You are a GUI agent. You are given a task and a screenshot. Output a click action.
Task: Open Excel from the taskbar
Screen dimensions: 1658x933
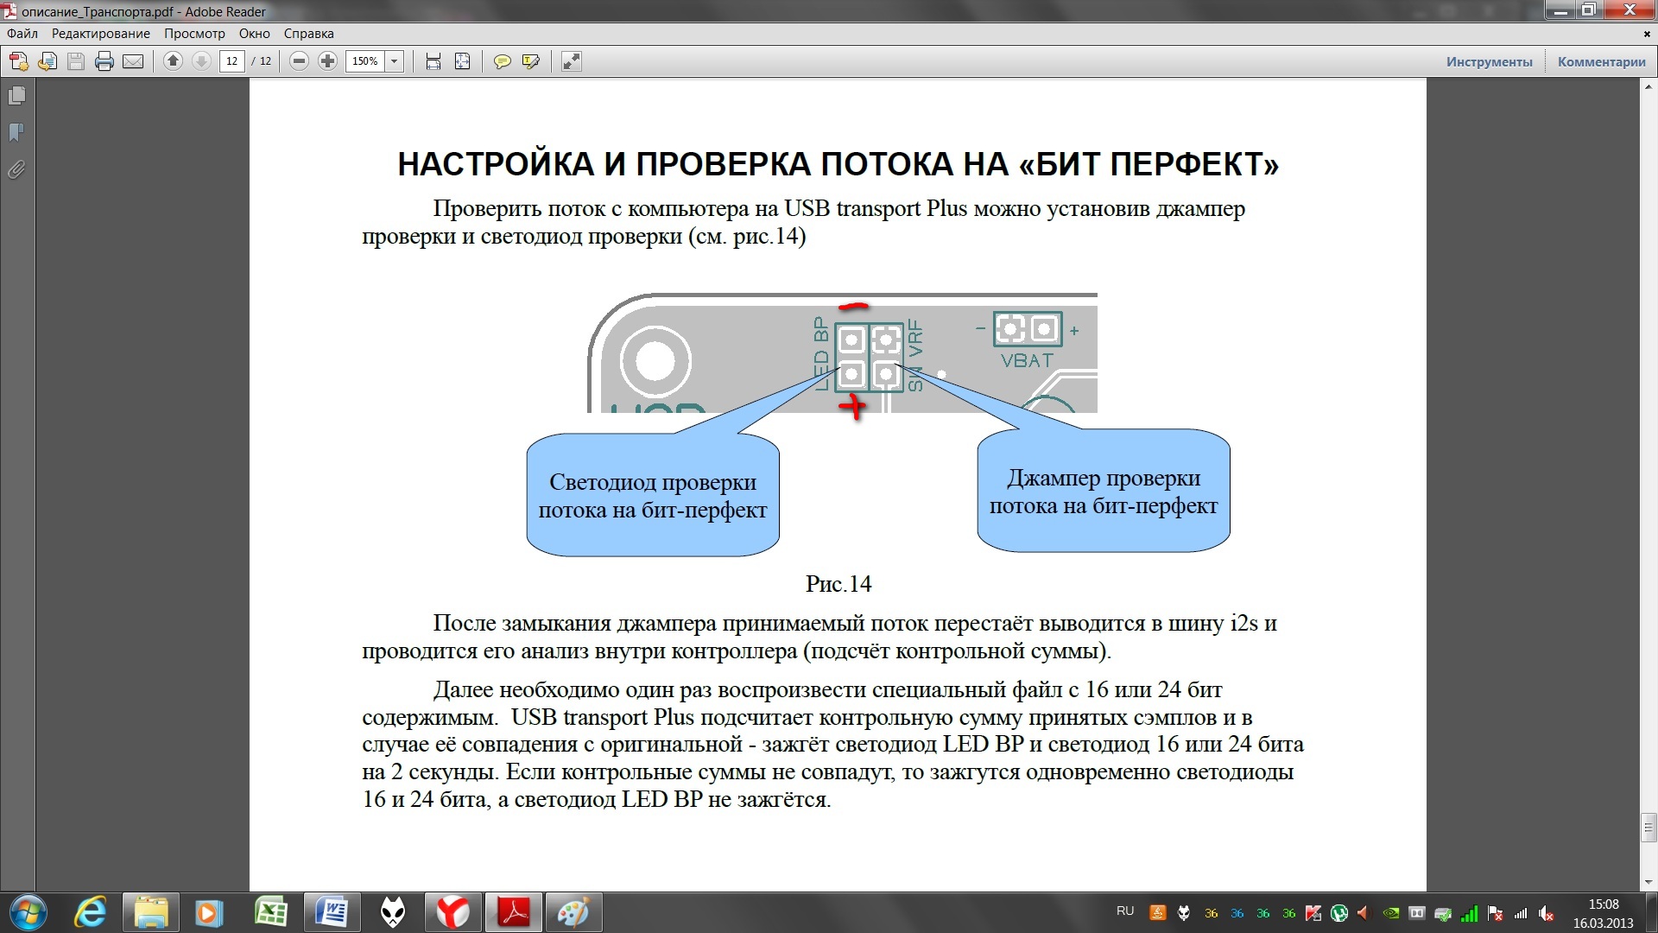(x=271, y=912)
